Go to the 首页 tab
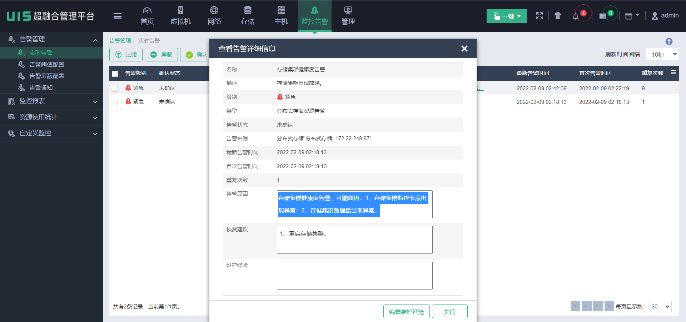Screen dimensions: 686x322 pos(147,16)
